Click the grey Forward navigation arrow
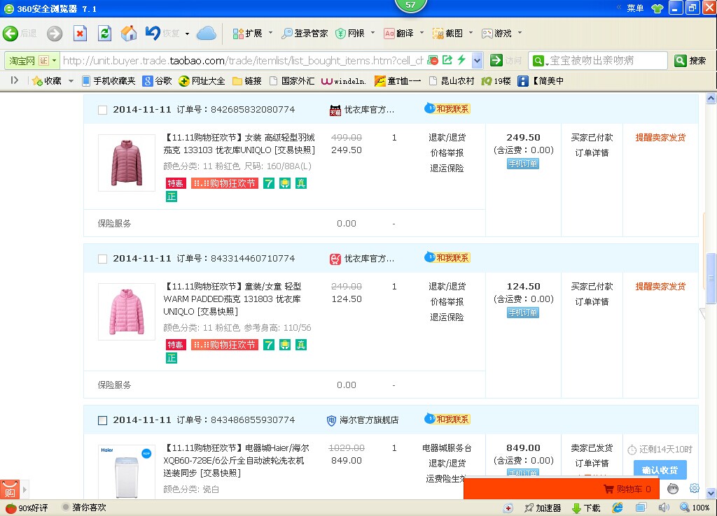 (x=55, y=34)
